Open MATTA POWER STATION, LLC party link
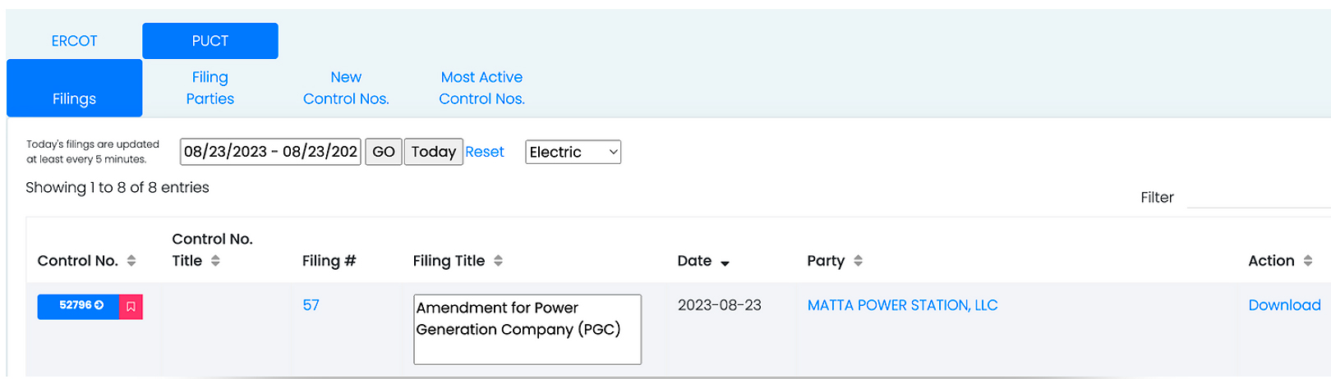Screen dimensions: 1331x379 (x=902, y=305)
